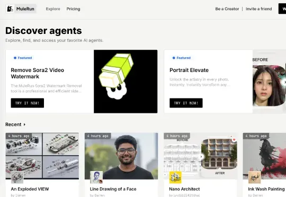Open An Exploded VIEW cover image
This screenshot has height=197, width=286.
pos(42,156)
